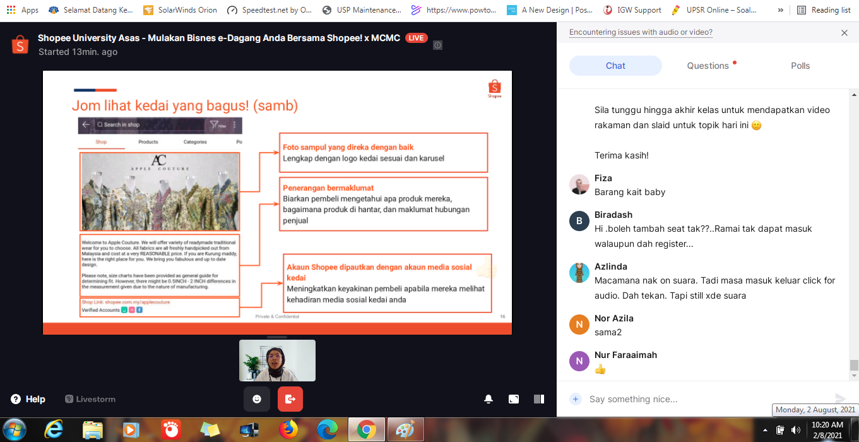Toggle the sidebar panel layout icon
The image size is (859, 442).
(x=539, y=399)
